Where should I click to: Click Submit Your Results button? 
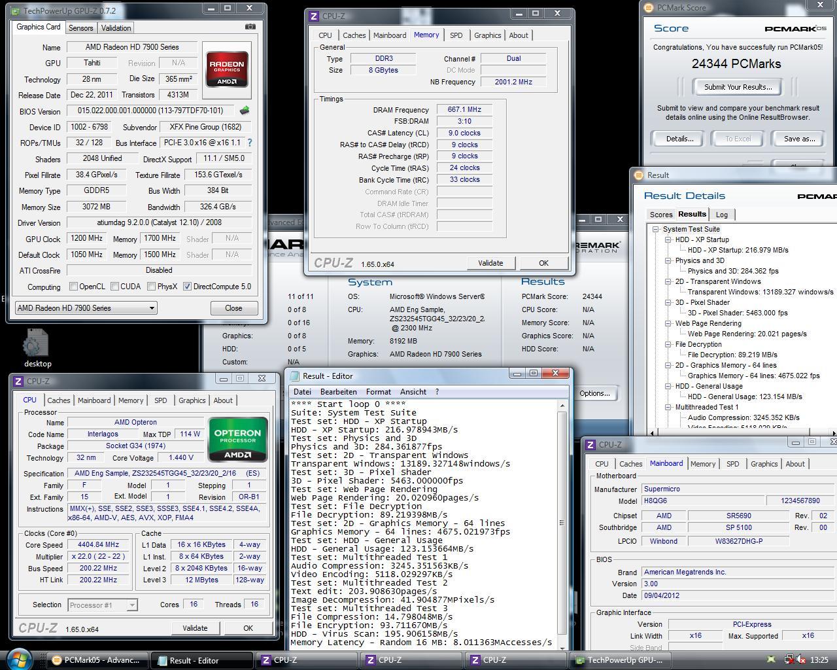point(738,87)
